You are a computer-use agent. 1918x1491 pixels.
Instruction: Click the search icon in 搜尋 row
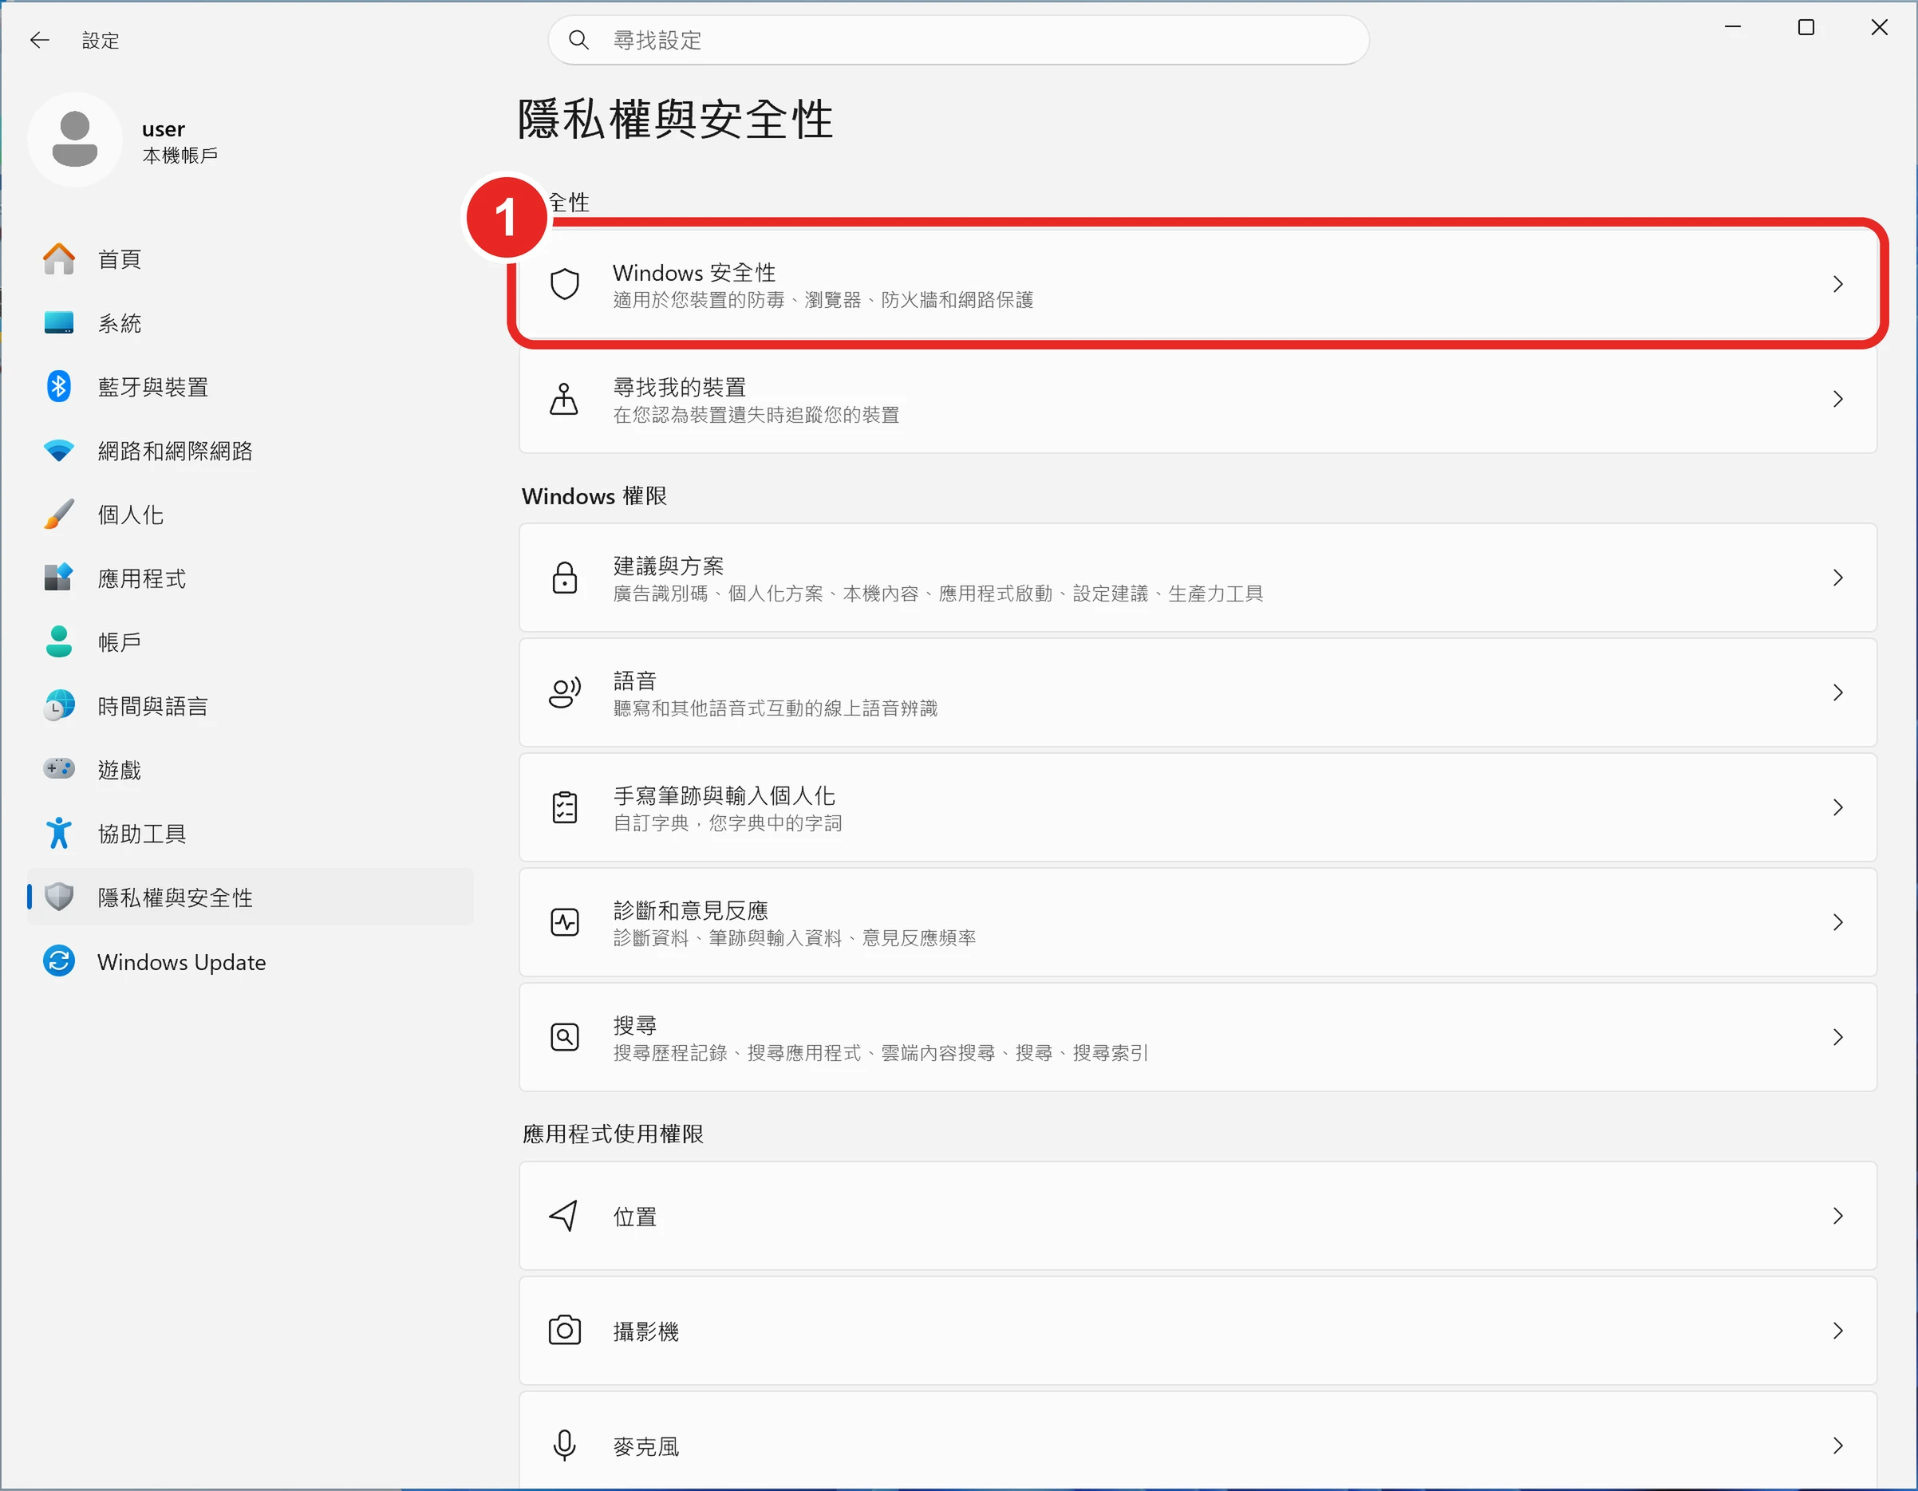click(x=565, y=1038)
